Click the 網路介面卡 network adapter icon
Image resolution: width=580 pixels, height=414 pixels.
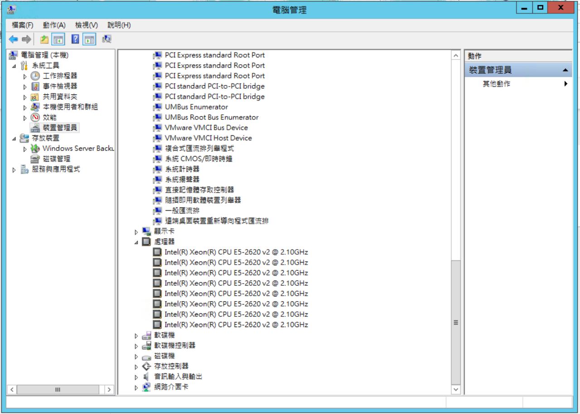pyautogui.click(x=147, y=387)
